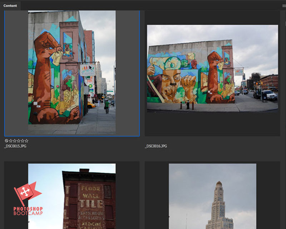Give _DSC0015.JPG a five-star rating
The width and height of the screenshot is (286, 229).
tap(26, 141)
